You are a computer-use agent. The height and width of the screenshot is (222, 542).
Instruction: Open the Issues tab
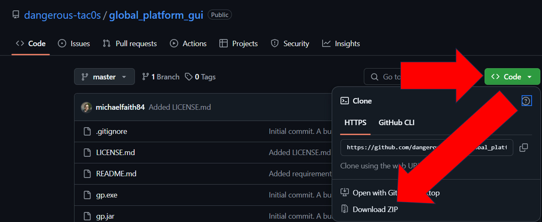(74, 44)
